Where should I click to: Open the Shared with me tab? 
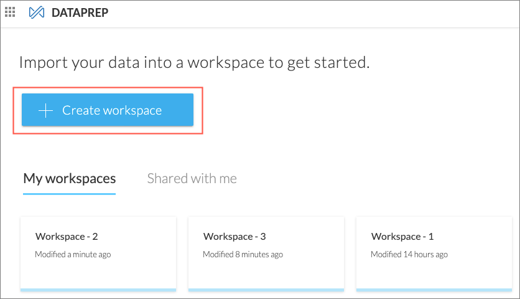pyautogui.click(x=192, y=179)
